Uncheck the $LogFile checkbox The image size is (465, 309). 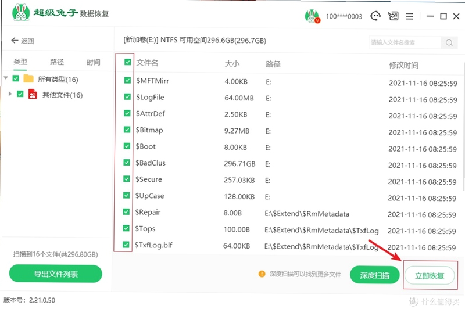click(x=127, y=96)
